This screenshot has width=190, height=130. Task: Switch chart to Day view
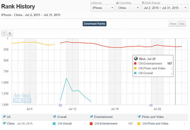point(182,24)
